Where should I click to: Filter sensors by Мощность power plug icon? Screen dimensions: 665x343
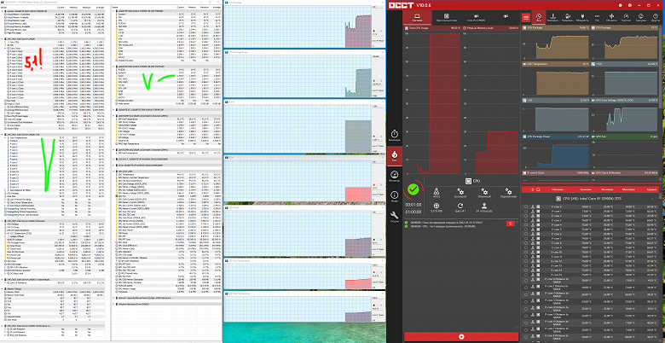pyautogui.click(x=582, y=18)
